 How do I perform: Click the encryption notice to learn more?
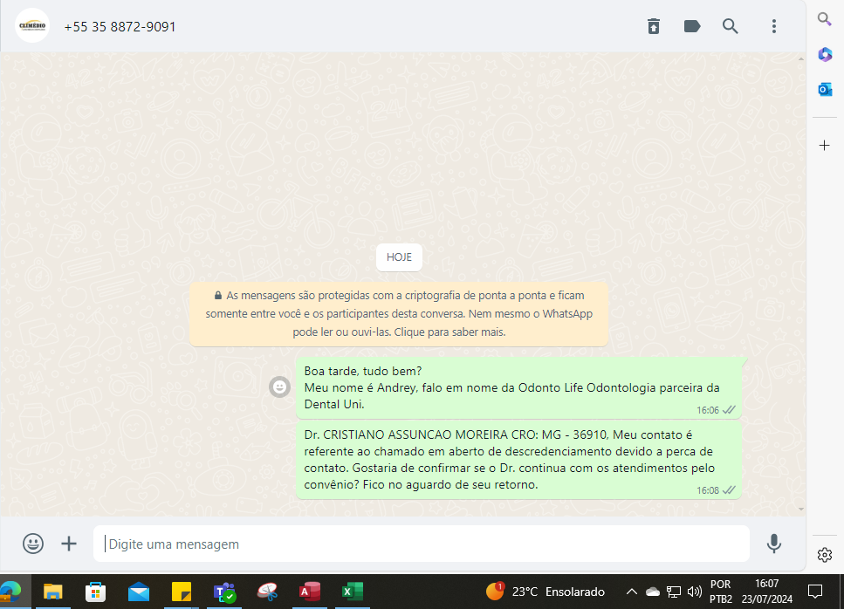point(399,314)
